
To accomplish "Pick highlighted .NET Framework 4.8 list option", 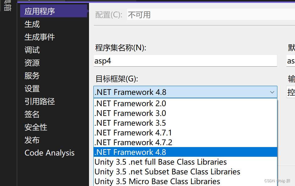I will (x=185, y=152).
